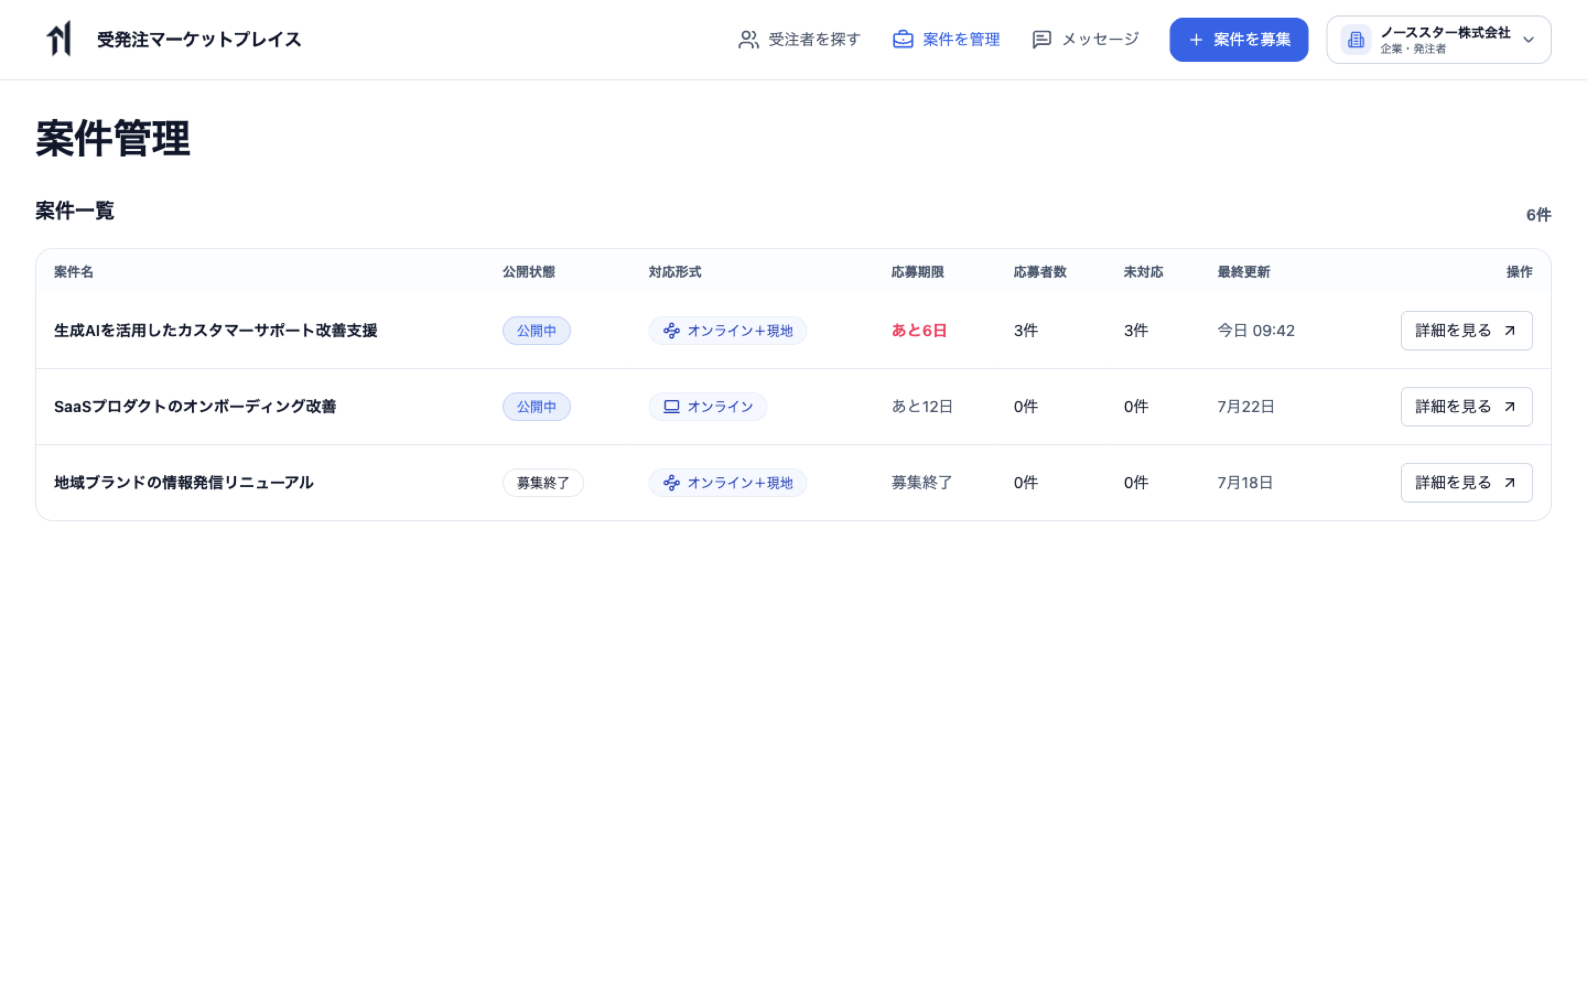Click 未対応 count 0件 in 地域ブランド row
Screen dimensions: 1587x992
1136,483
